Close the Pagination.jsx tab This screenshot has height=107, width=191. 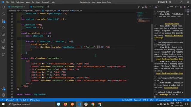48,7
